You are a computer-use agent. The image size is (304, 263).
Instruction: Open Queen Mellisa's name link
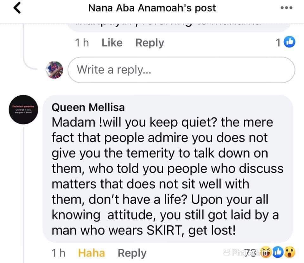(x=88, y=107)
